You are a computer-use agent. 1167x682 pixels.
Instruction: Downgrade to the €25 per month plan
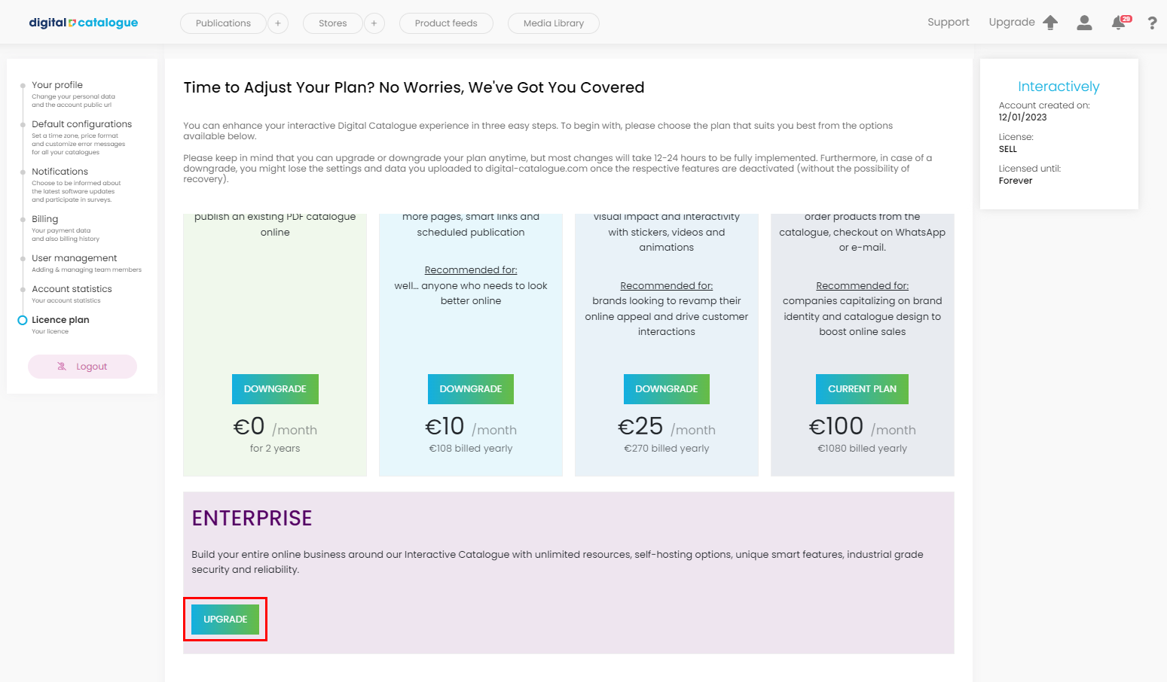[666, 389]
